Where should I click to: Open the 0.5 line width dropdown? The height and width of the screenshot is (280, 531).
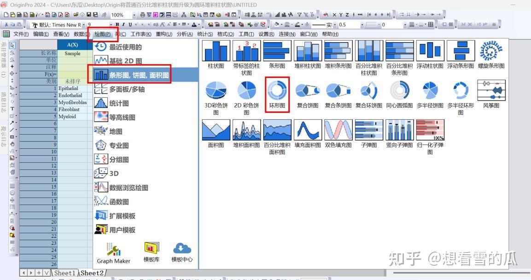tap(362, 25)
